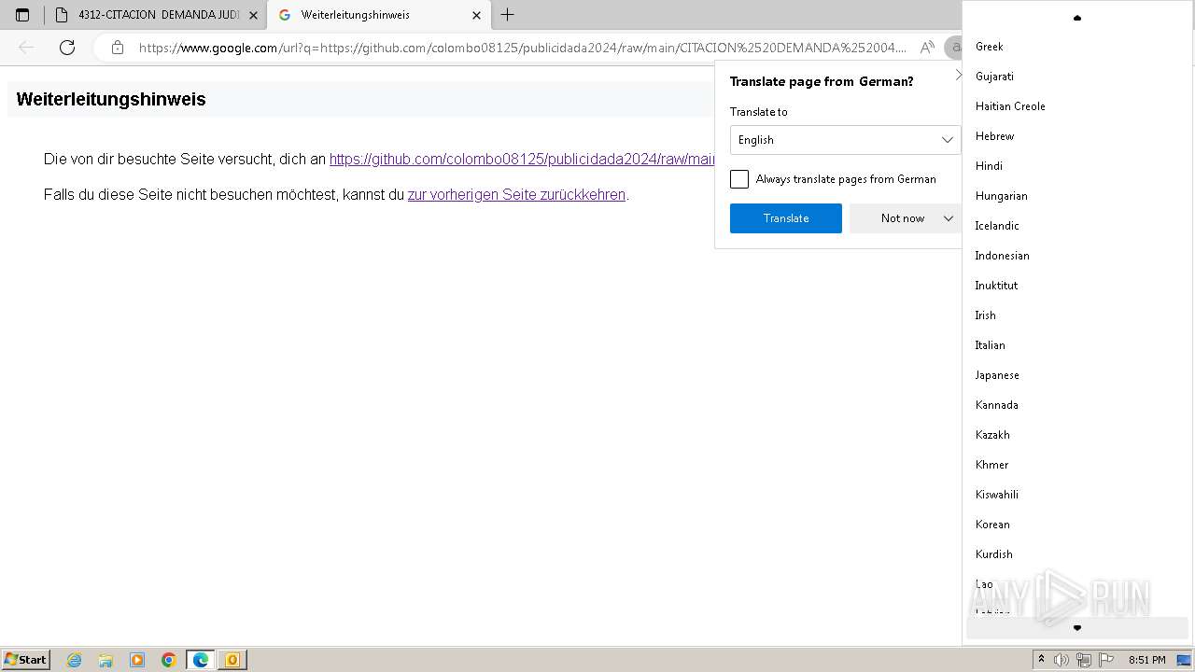The image size is (1195, 672).
Task: Click the address bar URL field
Action: pos(523,48)
